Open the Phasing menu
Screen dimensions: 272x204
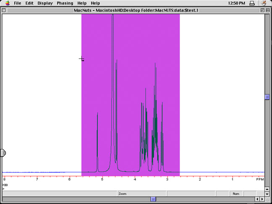coord(65,3)
